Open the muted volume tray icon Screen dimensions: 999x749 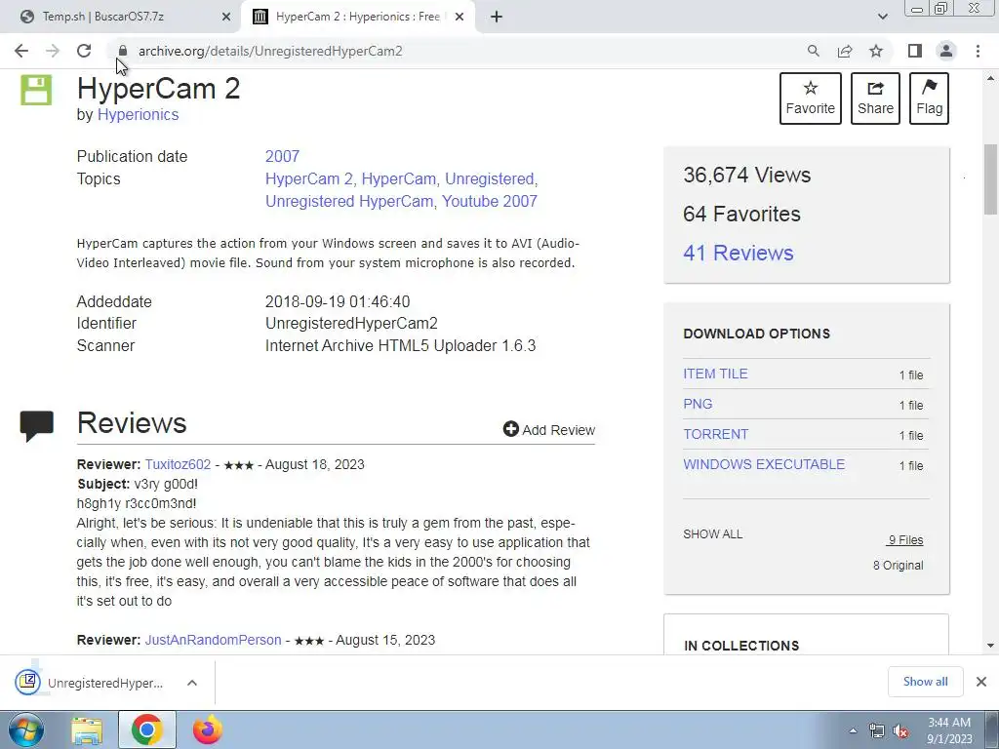pos(900,731)
